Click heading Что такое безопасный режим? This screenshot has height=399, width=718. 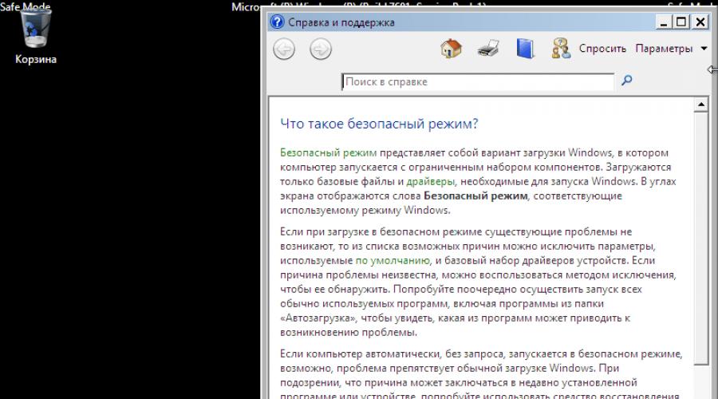click(379, 124)
